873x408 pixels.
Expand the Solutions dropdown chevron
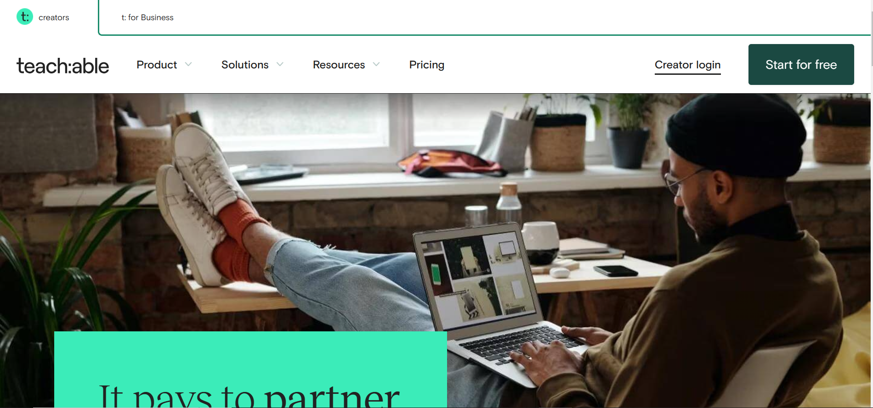coord(280,64)
